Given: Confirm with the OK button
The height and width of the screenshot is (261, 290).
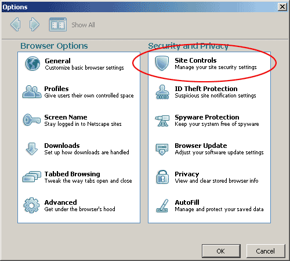Looking at the screenshot, I should (221, 251).
